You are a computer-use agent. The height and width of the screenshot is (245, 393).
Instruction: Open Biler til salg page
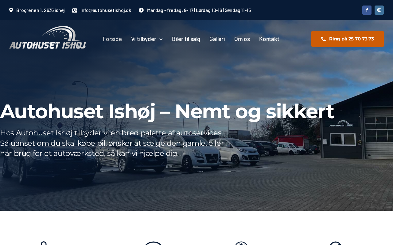(x=186, y=39)
